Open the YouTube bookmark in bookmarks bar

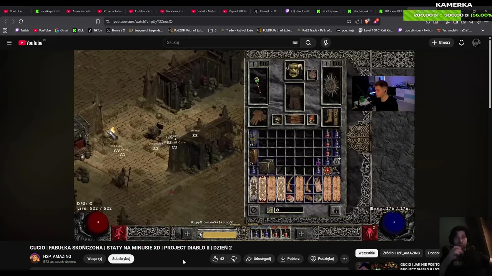click(42, 30)
